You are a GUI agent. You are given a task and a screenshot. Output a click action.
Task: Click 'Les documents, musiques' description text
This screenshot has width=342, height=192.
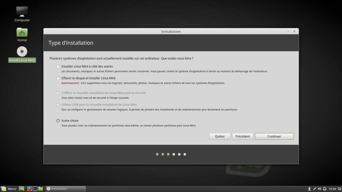pyautogui.click(x=164, y=71)
